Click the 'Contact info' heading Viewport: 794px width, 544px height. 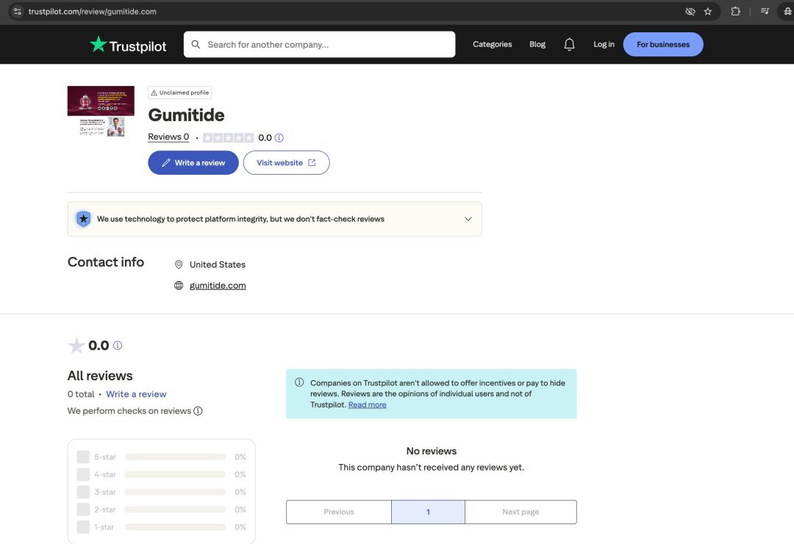click(106, 262)
